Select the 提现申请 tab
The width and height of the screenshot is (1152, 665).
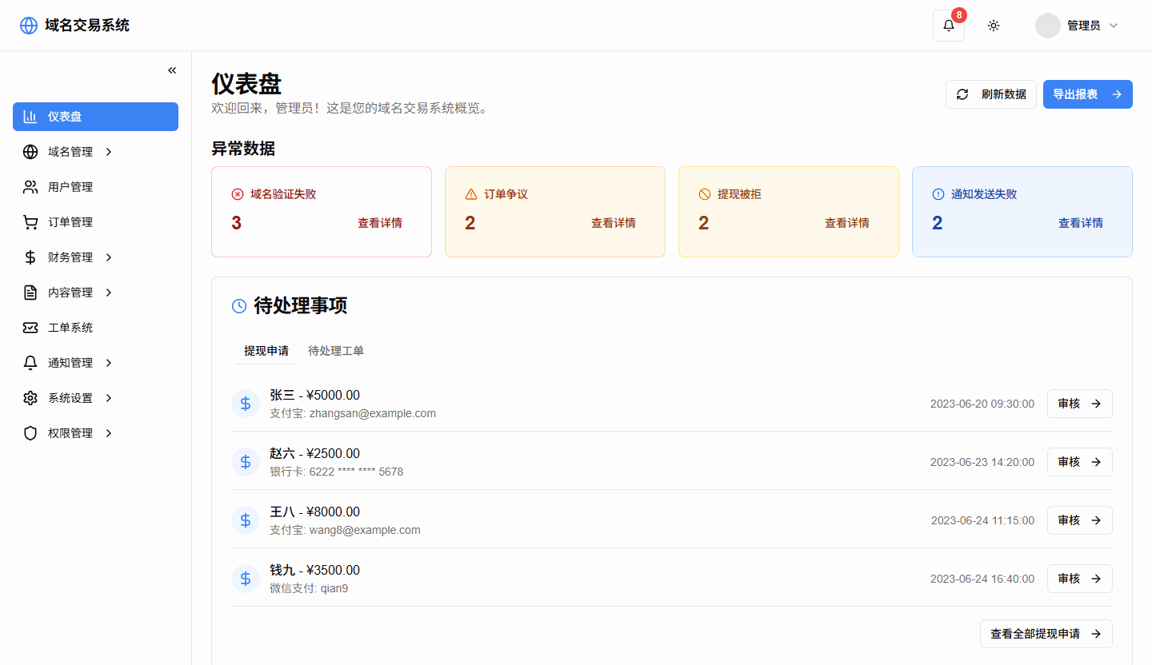266,351
